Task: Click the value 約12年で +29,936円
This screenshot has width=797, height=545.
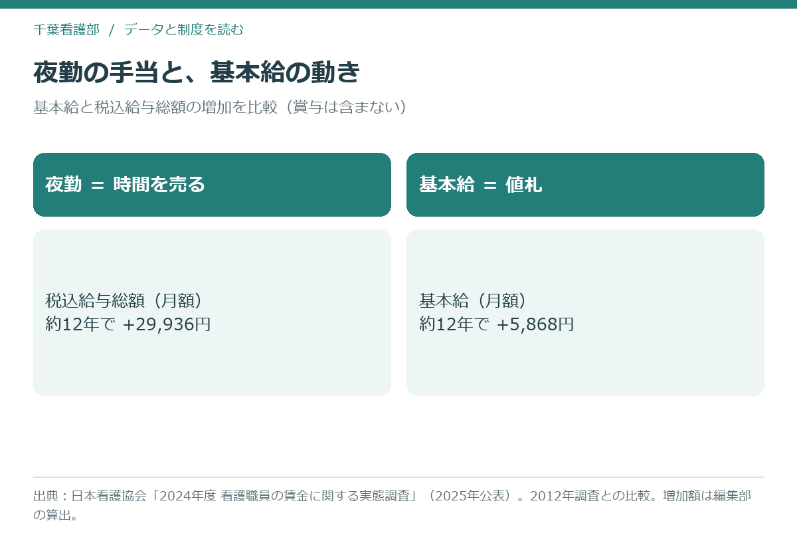Action: [128, 324]
